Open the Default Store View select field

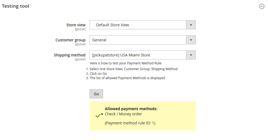(138, 25)
